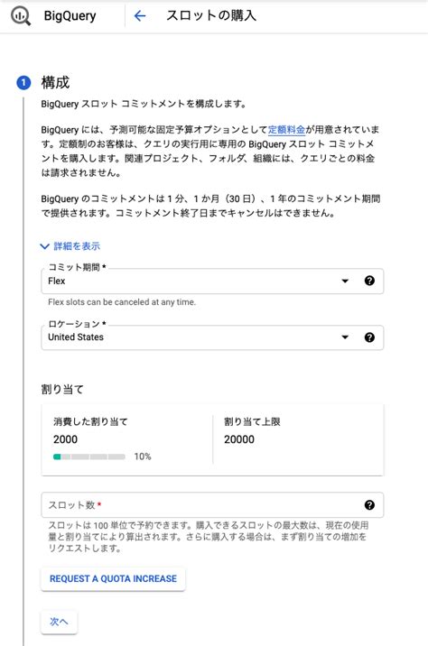Click the 10% quota usage progress bar
Viewport: 428px width, 646px height.
coord(89,457)
